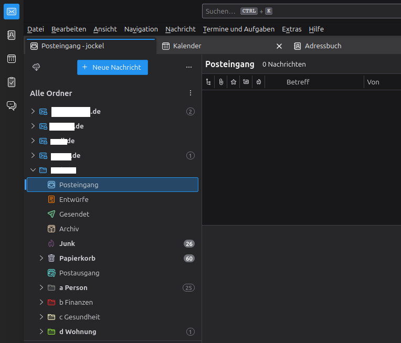Image resolution: width=401 pixels, height=343 pixels.
Task: Open folder pane options next to Alle Ordner
Action: point(190,93)
